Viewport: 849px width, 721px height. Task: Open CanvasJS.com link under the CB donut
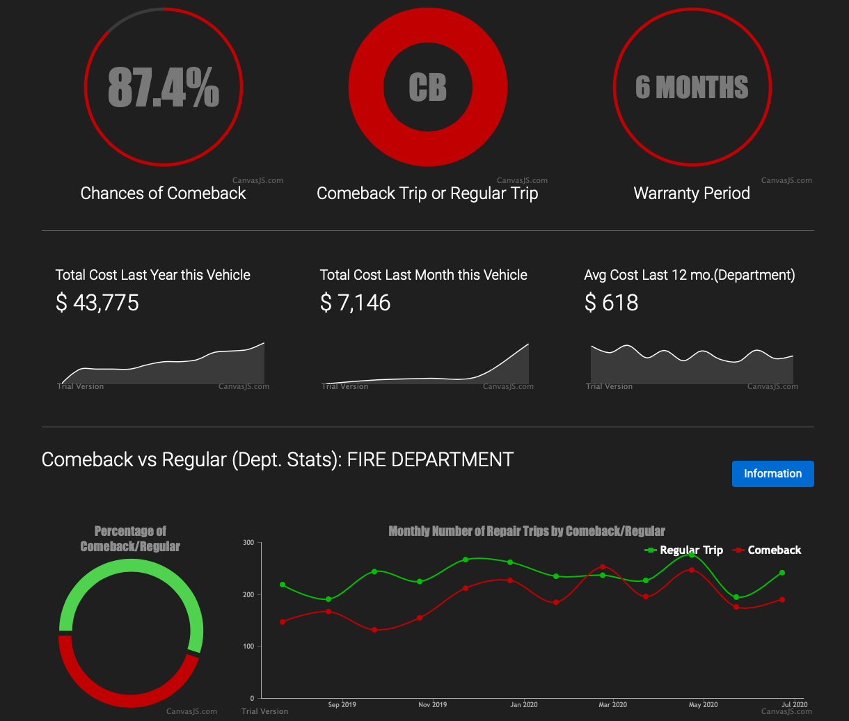[x=522, y=180]
